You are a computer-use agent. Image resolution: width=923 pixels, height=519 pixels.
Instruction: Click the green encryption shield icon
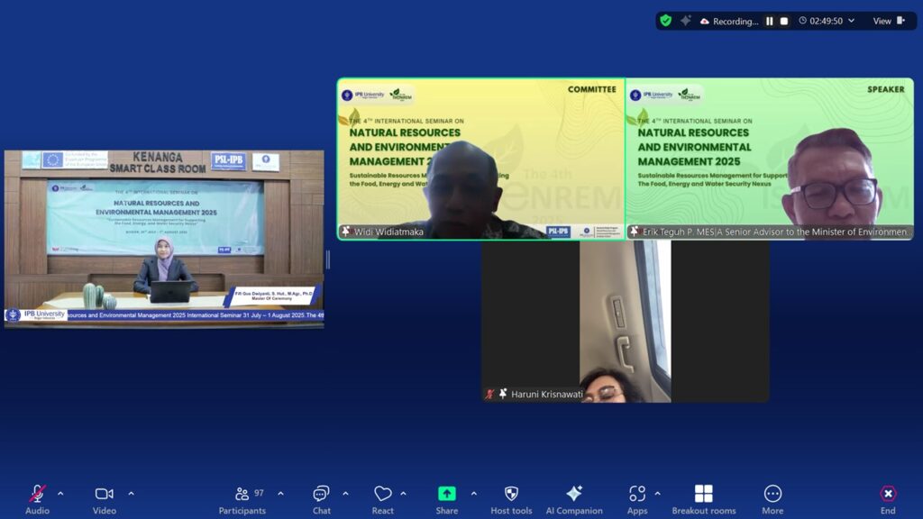click(x=666, y=21)
